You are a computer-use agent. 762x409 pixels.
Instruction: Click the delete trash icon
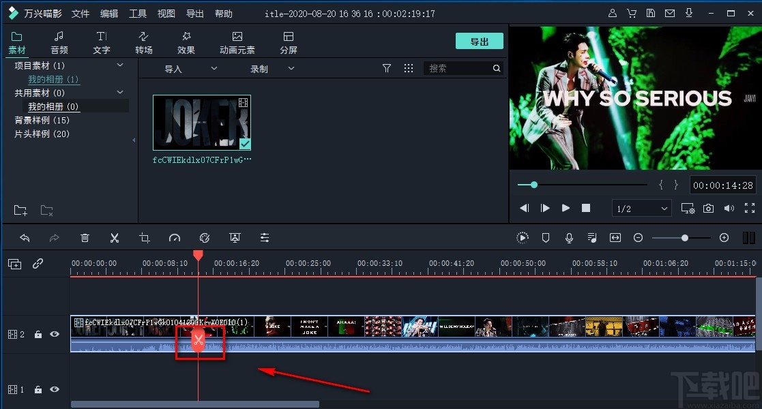[x=85, y=237]
